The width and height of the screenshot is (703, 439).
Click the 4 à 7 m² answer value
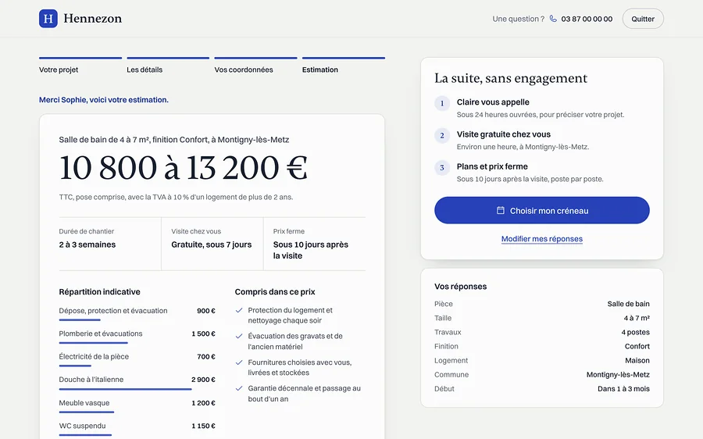tap(637, 318)
